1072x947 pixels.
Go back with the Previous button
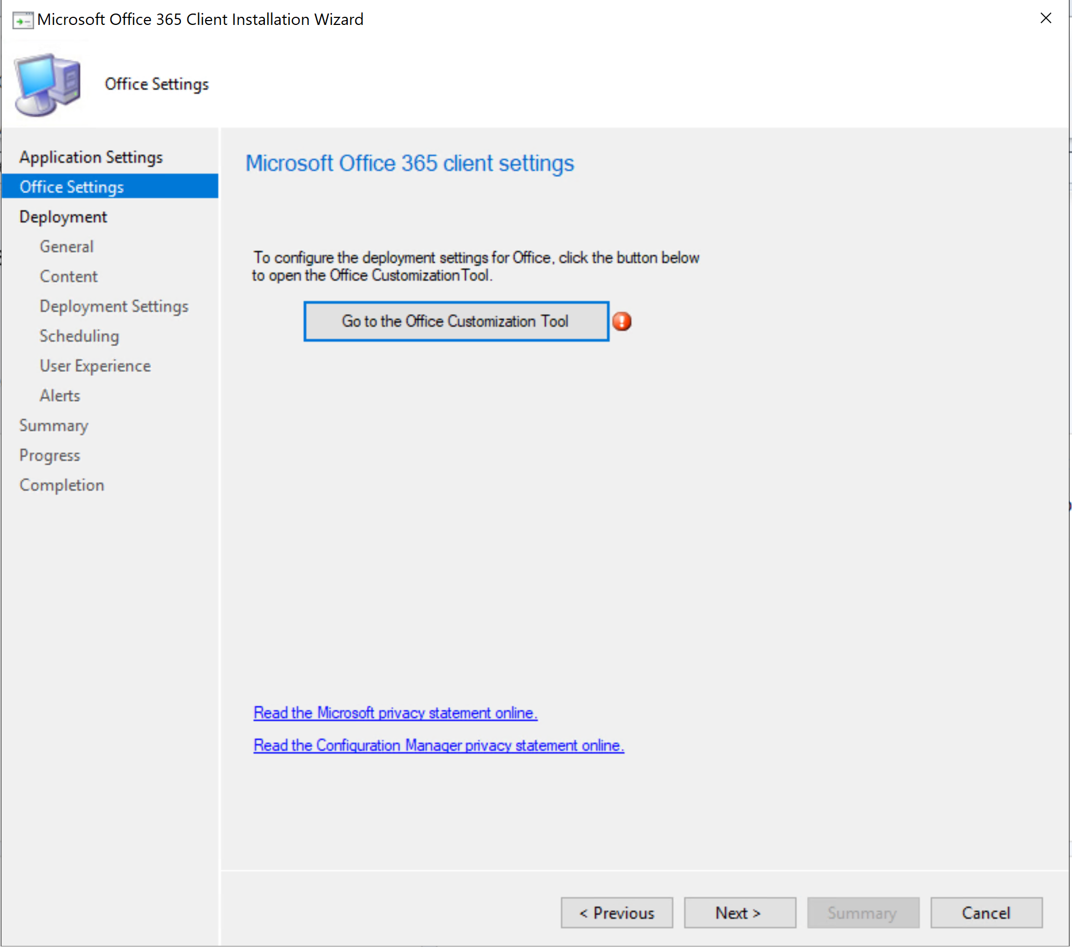point(616,912)
